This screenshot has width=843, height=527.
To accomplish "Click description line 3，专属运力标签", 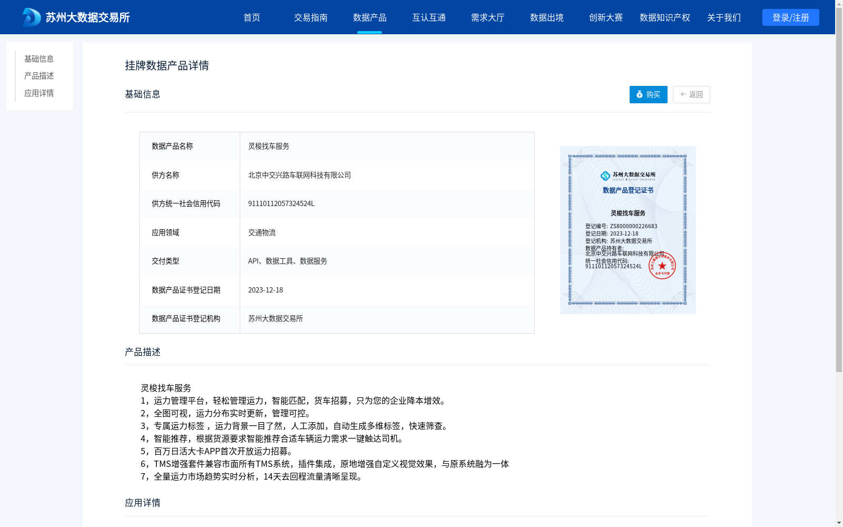I will pyautogui.click(x=296, y=426).
